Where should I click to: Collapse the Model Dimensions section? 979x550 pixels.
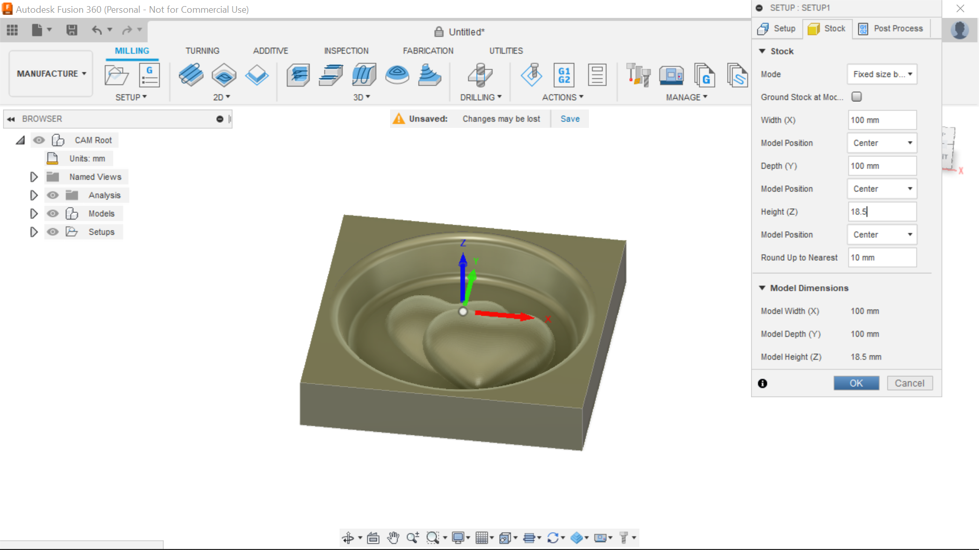[x=762, y=288]
